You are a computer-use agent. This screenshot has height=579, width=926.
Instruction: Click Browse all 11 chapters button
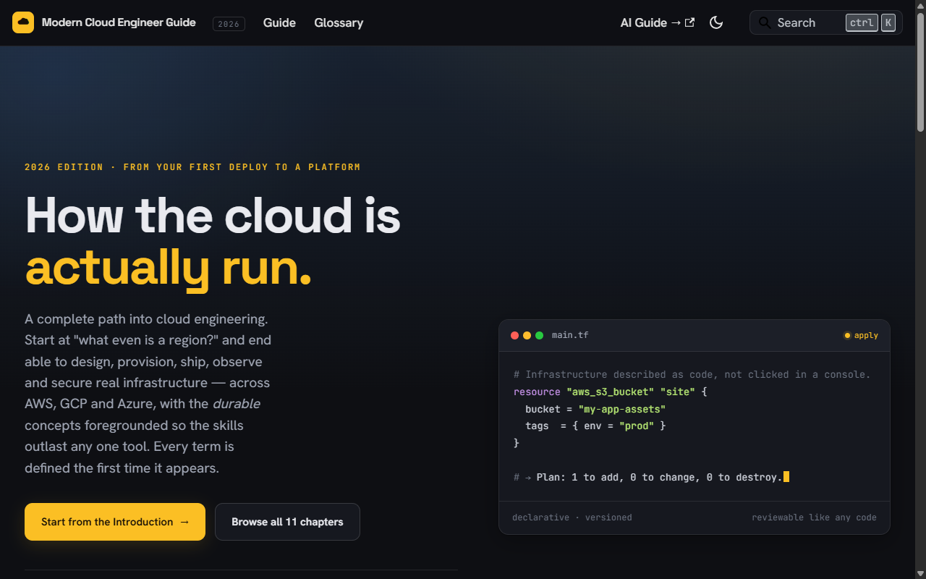(x=287, y=522)
